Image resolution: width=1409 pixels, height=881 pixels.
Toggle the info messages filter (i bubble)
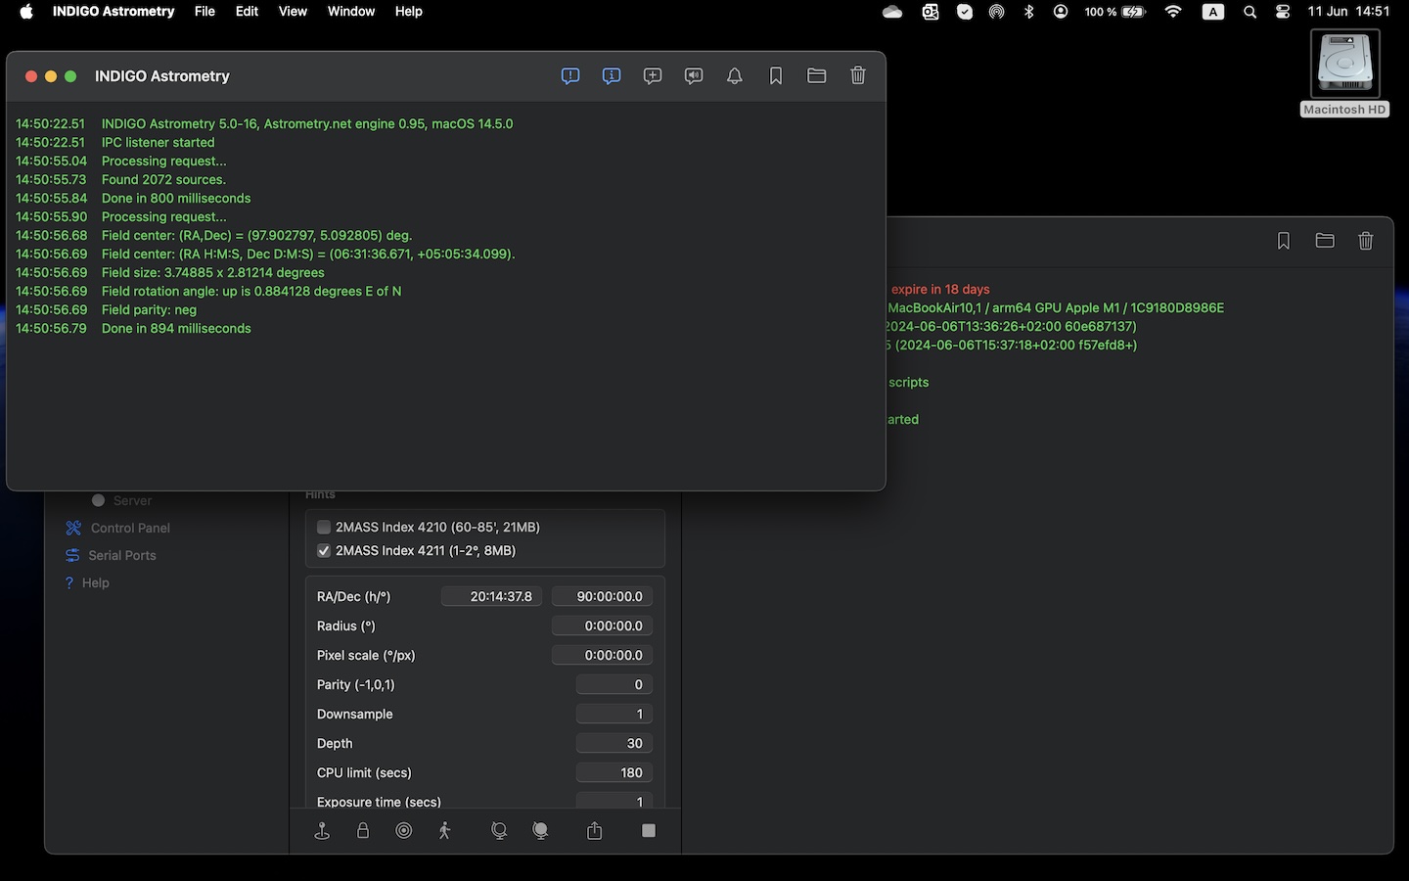point(612,75)
